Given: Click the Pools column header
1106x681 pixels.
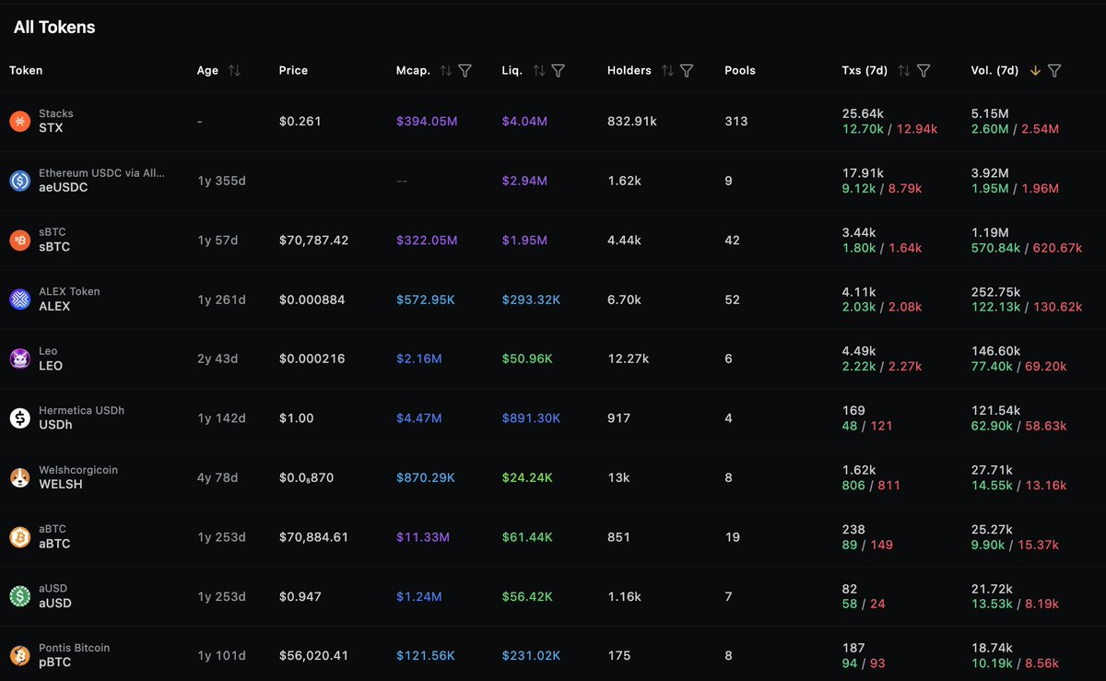Looking at the screenshot, I should point(740,70).
